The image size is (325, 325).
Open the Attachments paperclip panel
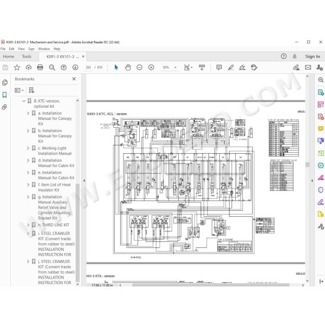pos(4,107)
